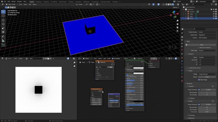The height and width of the screenshot is (122, 218).
Task: Open the Object Mode dropdown
Action: click(x=12, y=4)
